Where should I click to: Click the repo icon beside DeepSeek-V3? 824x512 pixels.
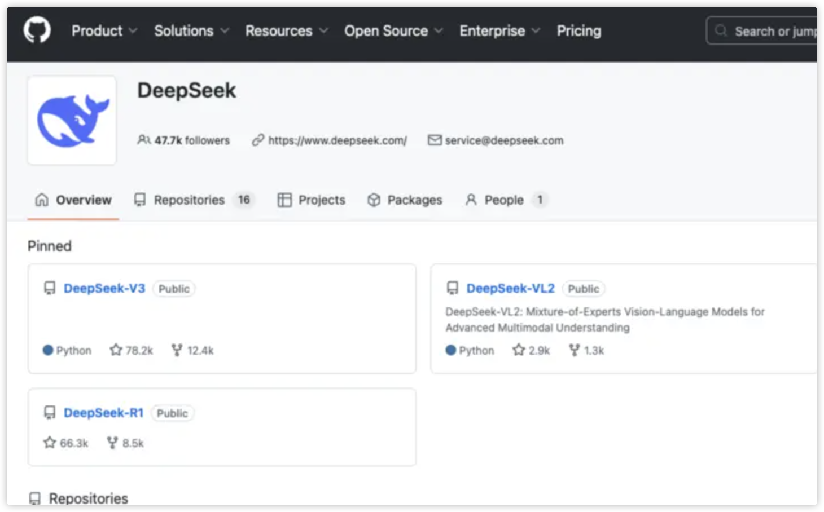(x=50, y=289)
